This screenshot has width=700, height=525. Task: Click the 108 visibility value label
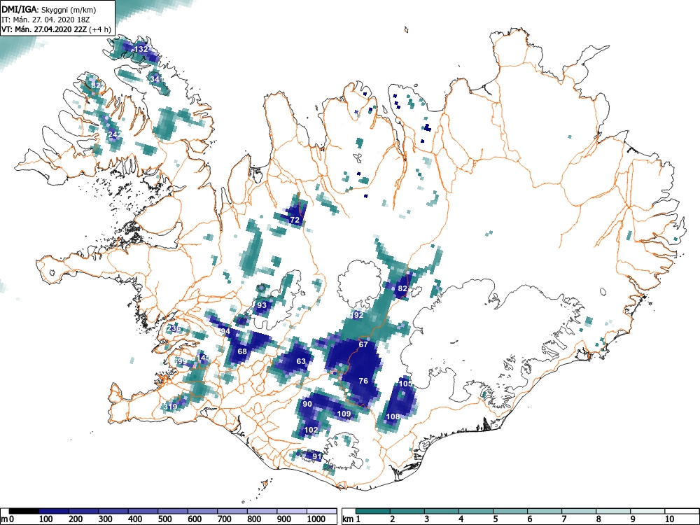[393, 416]
